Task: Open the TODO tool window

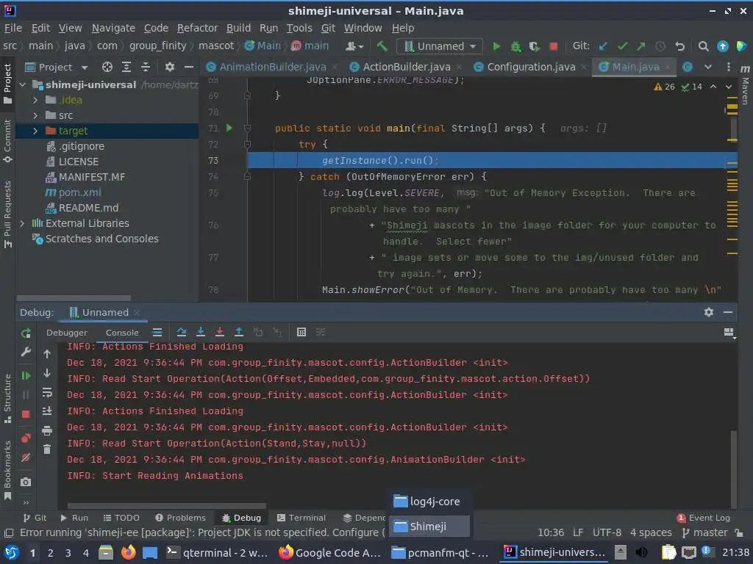Action: 121,518
